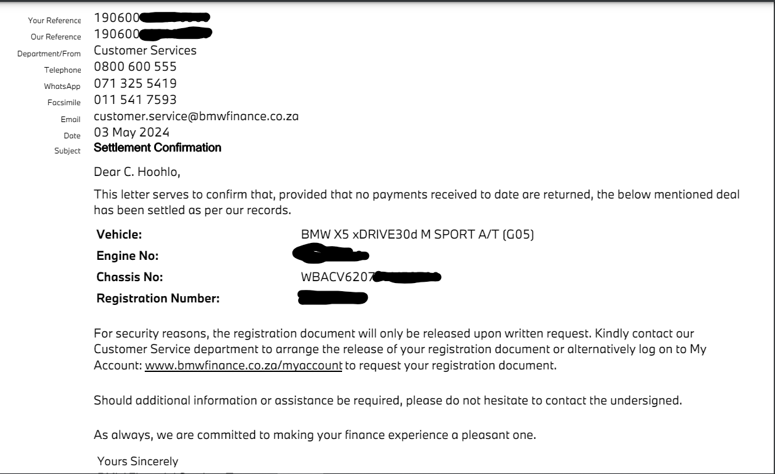Click the Engine No: field label
This screenshot has width=775, height=474.
[128, 256]
